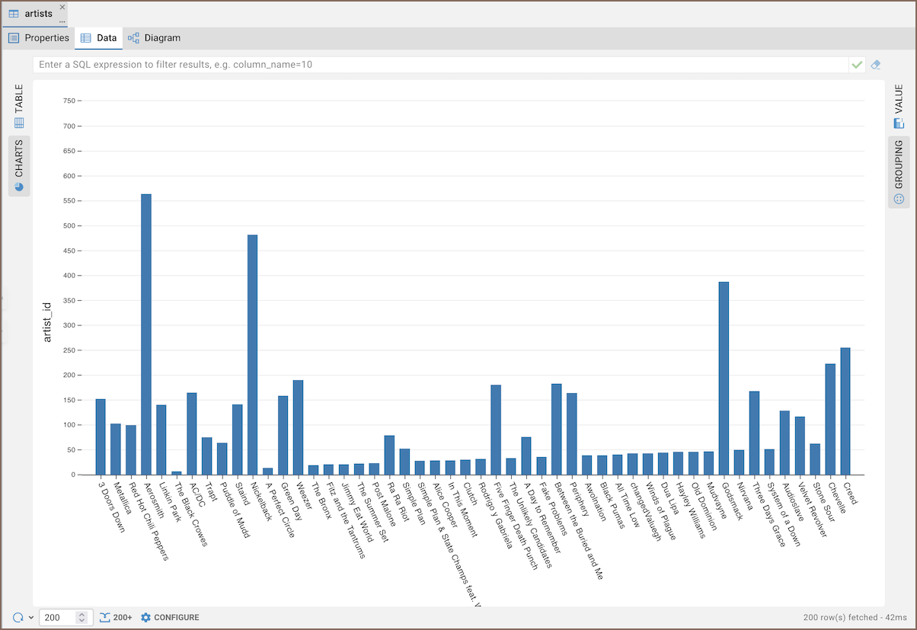Screen dimensions: 917x630
Task: Click the CONFIGURE button label
Action: [x=177, y=617]
